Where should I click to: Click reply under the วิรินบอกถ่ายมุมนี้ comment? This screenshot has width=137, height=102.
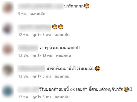click(62, 97)
